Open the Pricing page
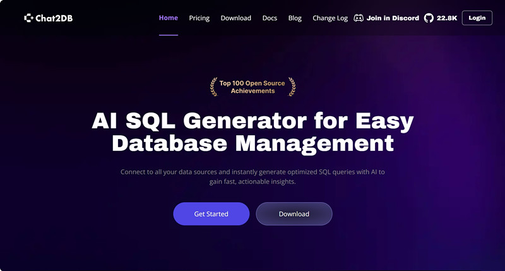Screen dimensions: 505x271 [x=199, y=18]
